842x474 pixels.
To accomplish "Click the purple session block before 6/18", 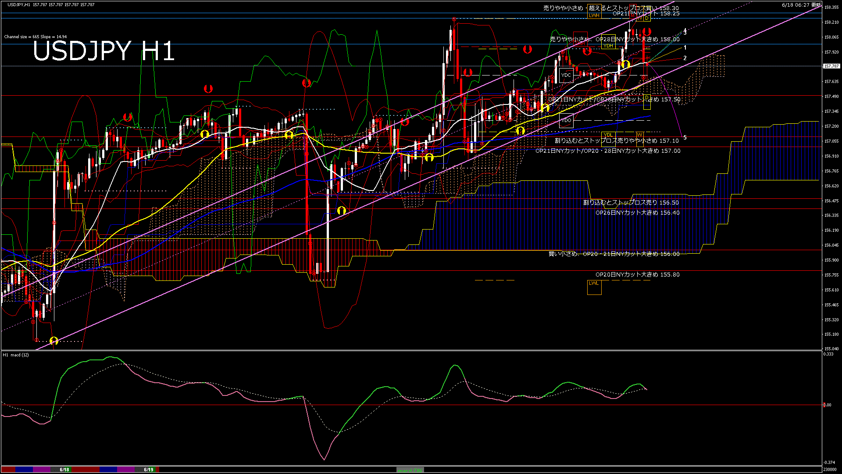I will 42,470.
